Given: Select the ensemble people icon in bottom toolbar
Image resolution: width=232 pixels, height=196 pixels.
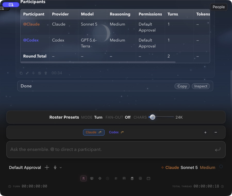Looking at the screenshot, I should (x=84, y=178).
